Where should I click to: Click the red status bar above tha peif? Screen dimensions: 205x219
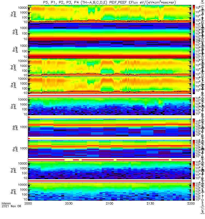coord(110,96)
